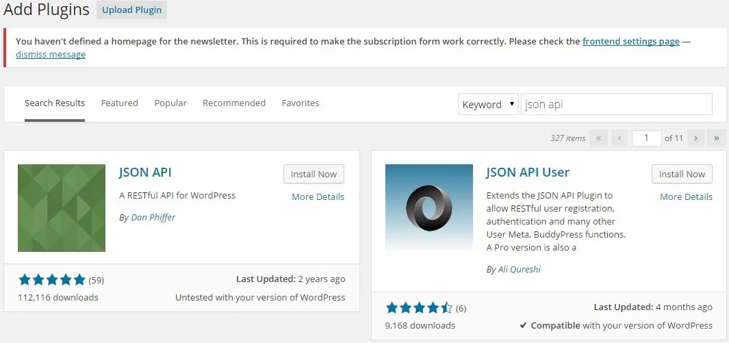Install the JSON API User plugin

(x=682, y=174)
